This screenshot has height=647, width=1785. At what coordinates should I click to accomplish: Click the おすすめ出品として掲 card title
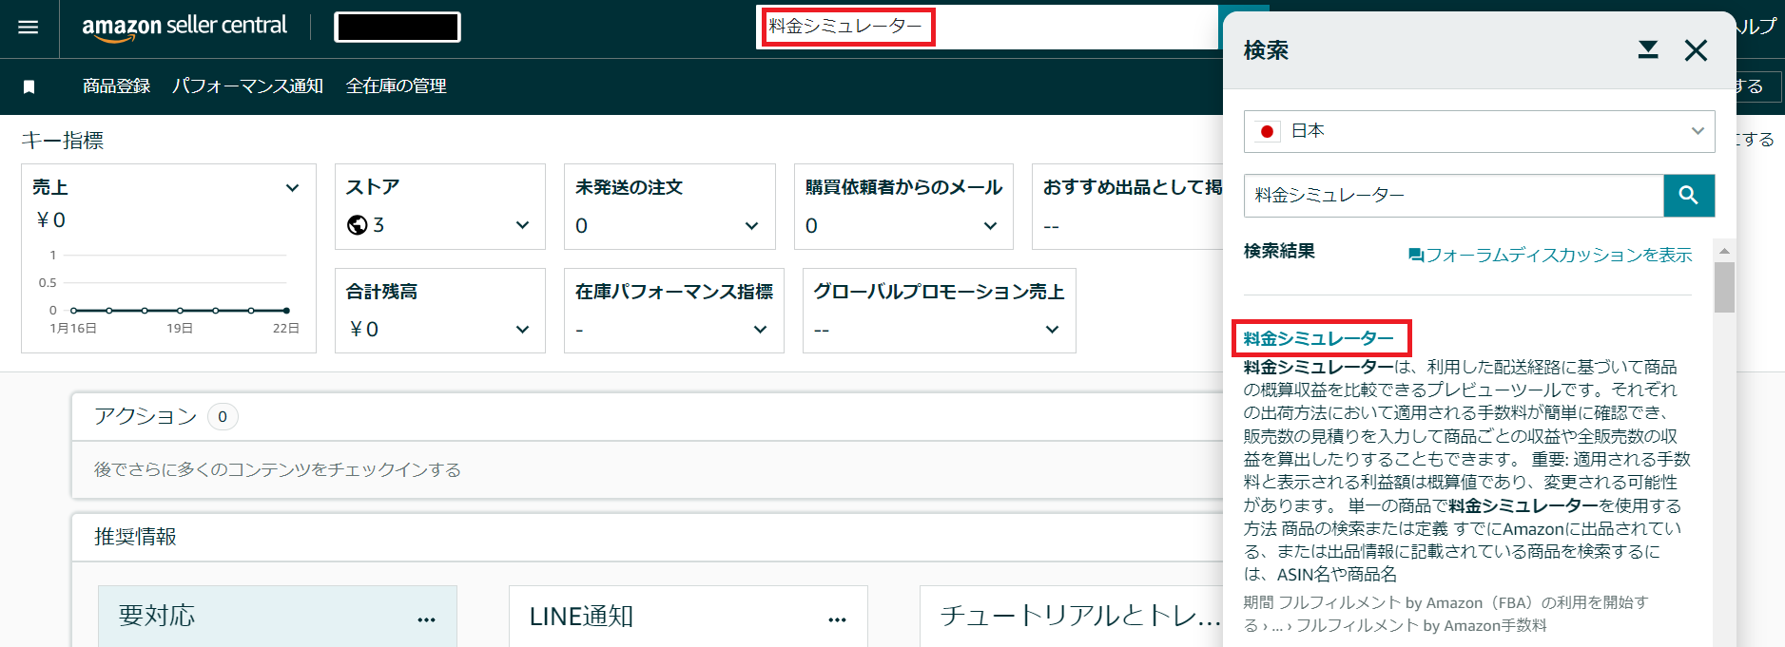pyautogui.click(x=1133, y=187)
